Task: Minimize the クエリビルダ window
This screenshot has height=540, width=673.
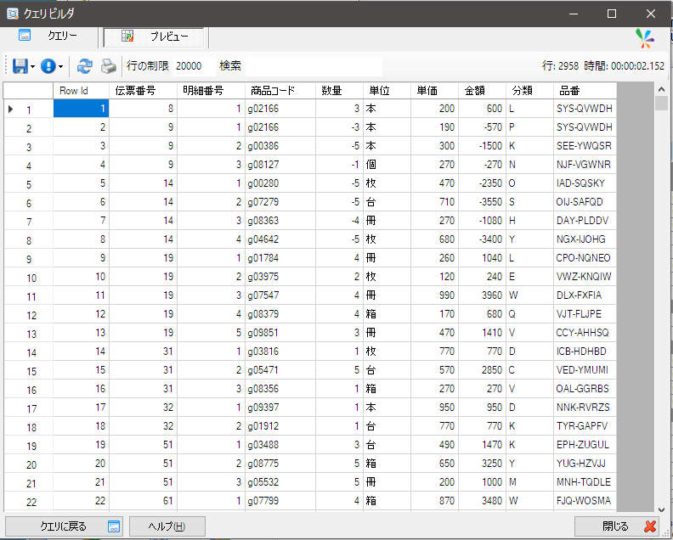Action: pyautogui.click(x=573, y=14)
